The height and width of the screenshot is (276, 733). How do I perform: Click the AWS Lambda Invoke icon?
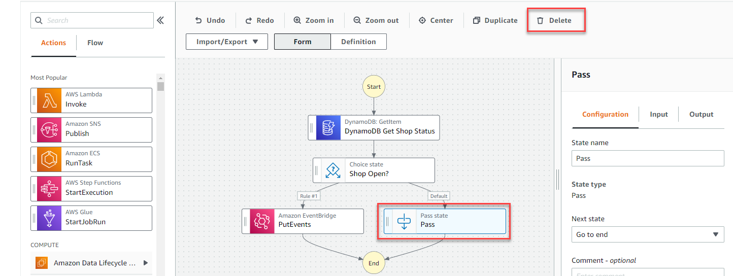(x=49, y=100)
